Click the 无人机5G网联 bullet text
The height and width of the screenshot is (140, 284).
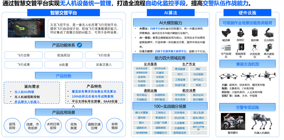click(x=24, y=92)
